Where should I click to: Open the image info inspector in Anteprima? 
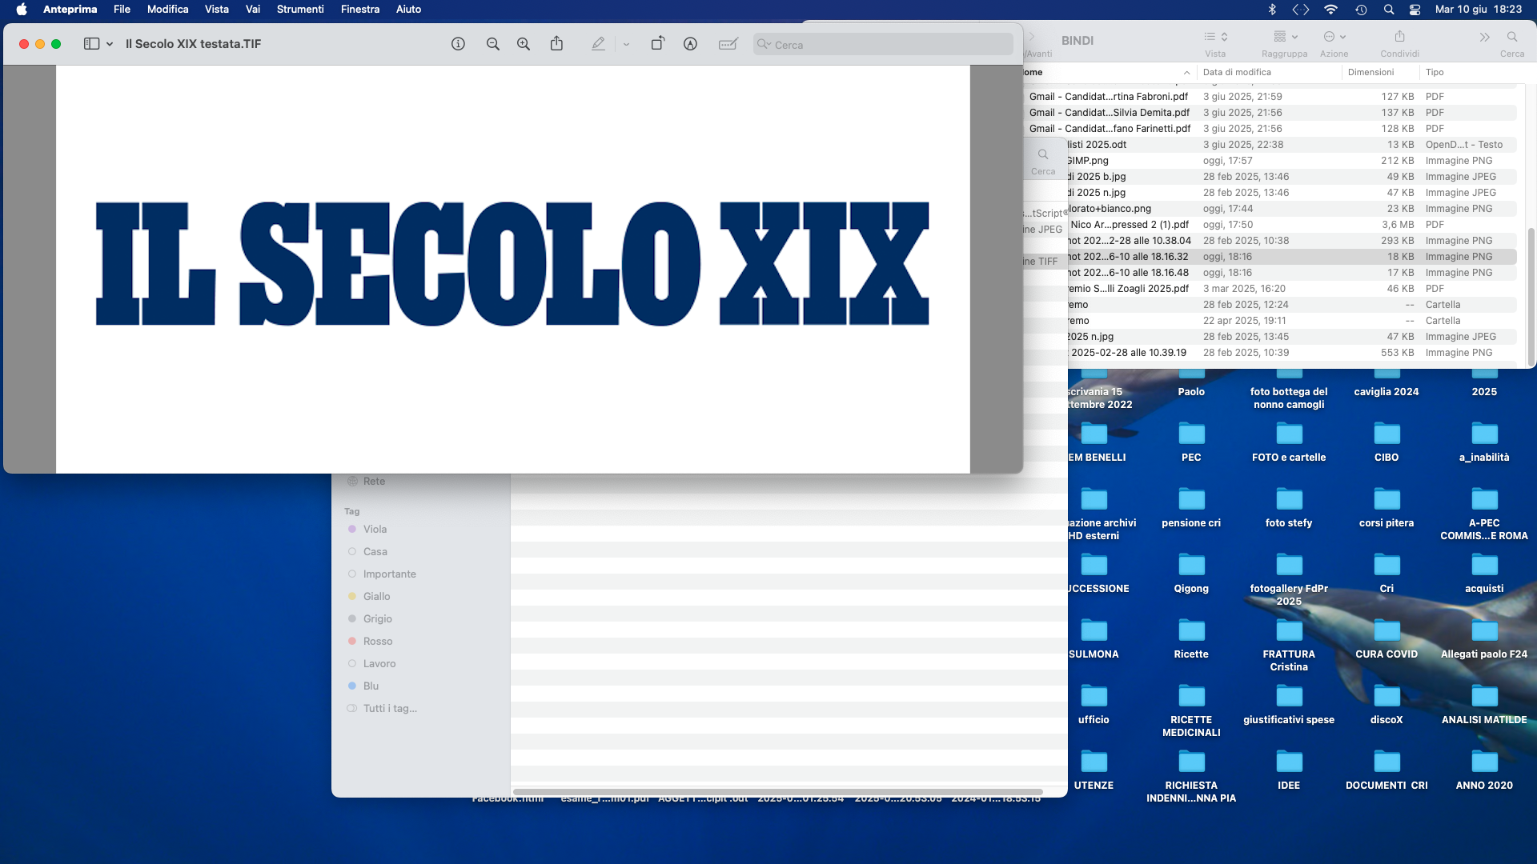(x=458, y=44)
